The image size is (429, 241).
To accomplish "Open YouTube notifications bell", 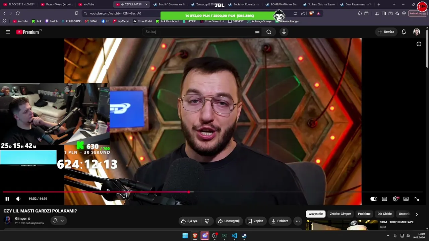I will (x=404, y=32).
